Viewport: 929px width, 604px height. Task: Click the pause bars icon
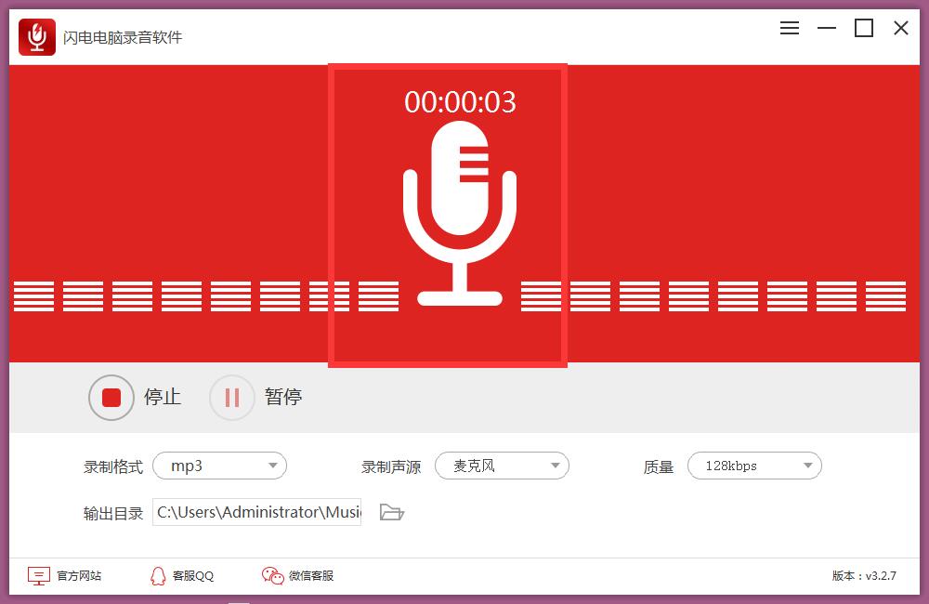tap(231, 397)
